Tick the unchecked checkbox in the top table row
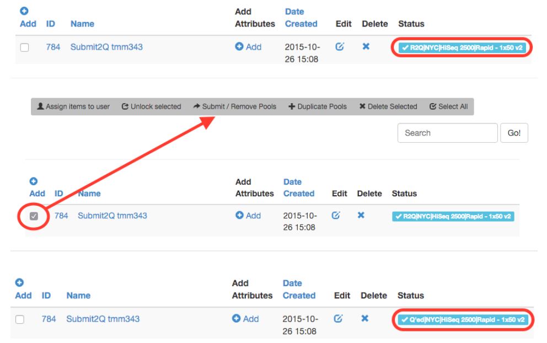Image resolution: width=547 pixels, height=343 pixels. point(24,47)
